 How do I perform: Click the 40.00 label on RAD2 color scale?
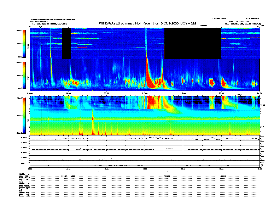(19, 30)
